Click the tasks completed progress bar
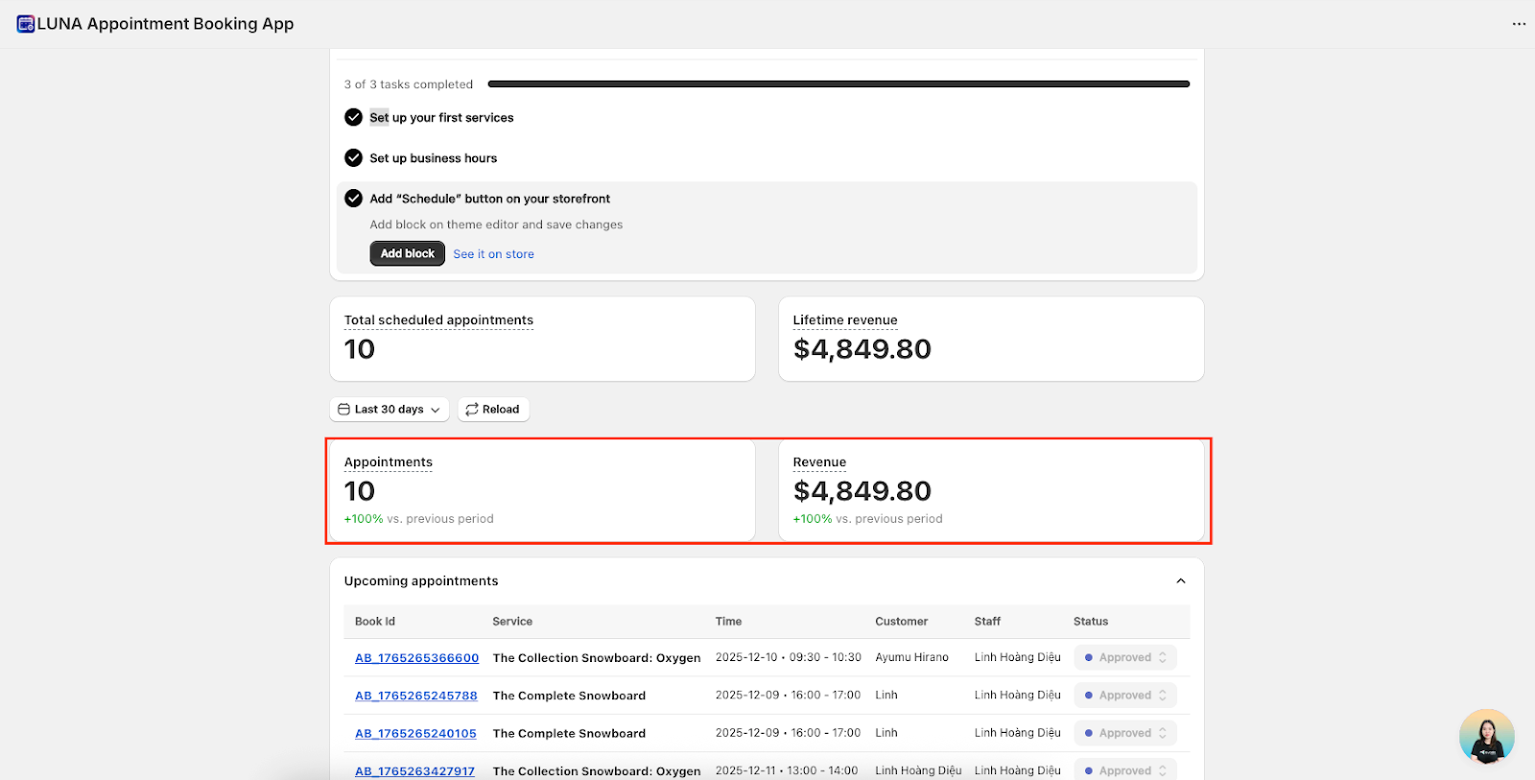 (x=838, y=84)
